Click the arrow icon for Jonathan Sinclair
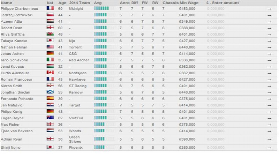The width and height of the screenshot is (279, 157). tap(269, 92)
